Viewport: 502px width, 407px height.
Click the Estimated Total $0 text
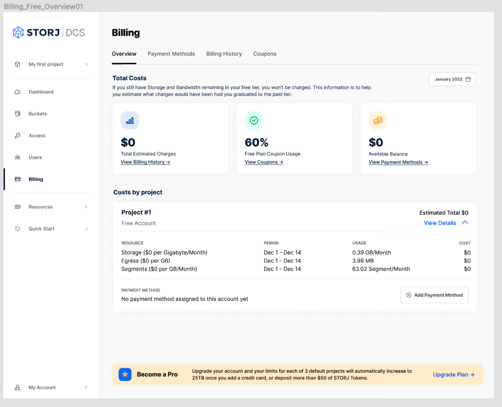pyautogui.click(x=444, y=213)
